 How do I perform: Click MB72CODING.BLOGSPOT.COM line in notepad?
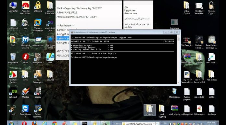click(x=76, y=17)
